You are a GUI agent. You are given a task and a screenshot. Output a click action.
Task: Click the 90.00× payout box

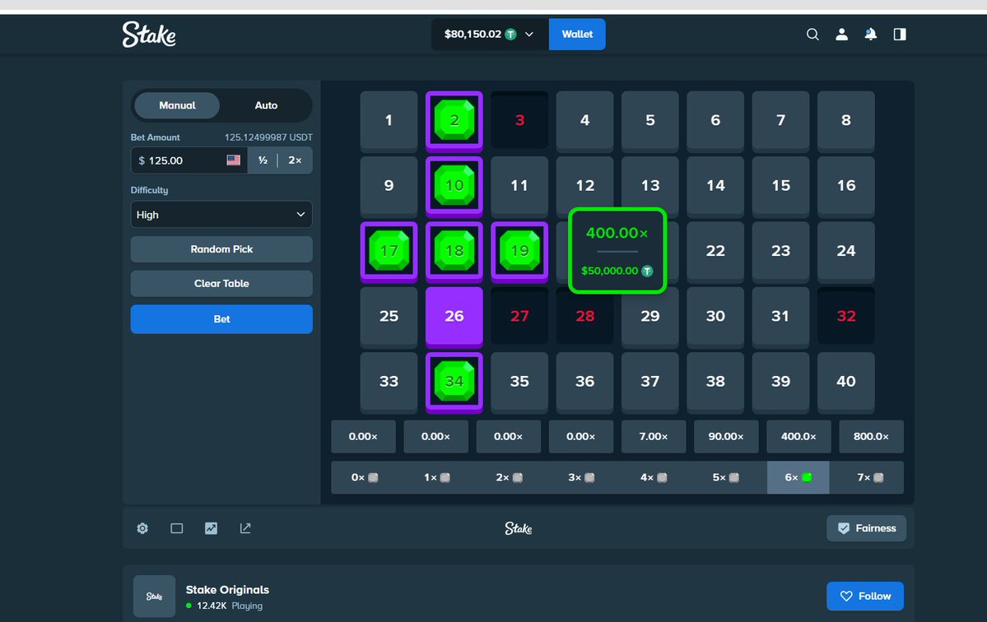click(x=726, y=436)
